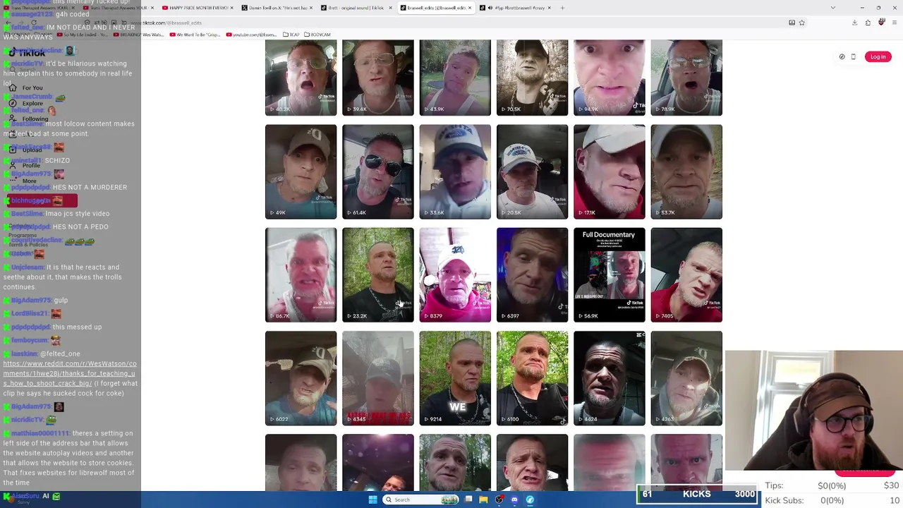Open the video with 78.9K views
The image size is (903, 508).
coord(686,78)
